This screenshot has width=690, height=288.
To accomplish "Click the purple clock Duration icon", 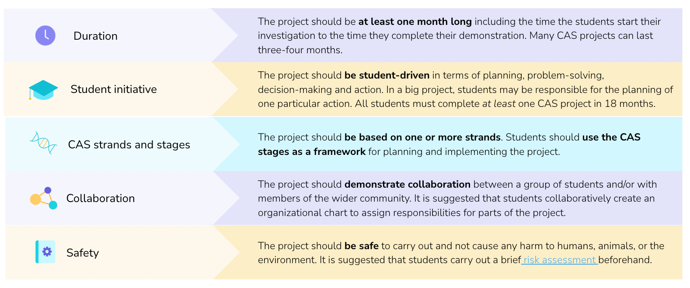I will pyautogui.click(x=45, y=35).
